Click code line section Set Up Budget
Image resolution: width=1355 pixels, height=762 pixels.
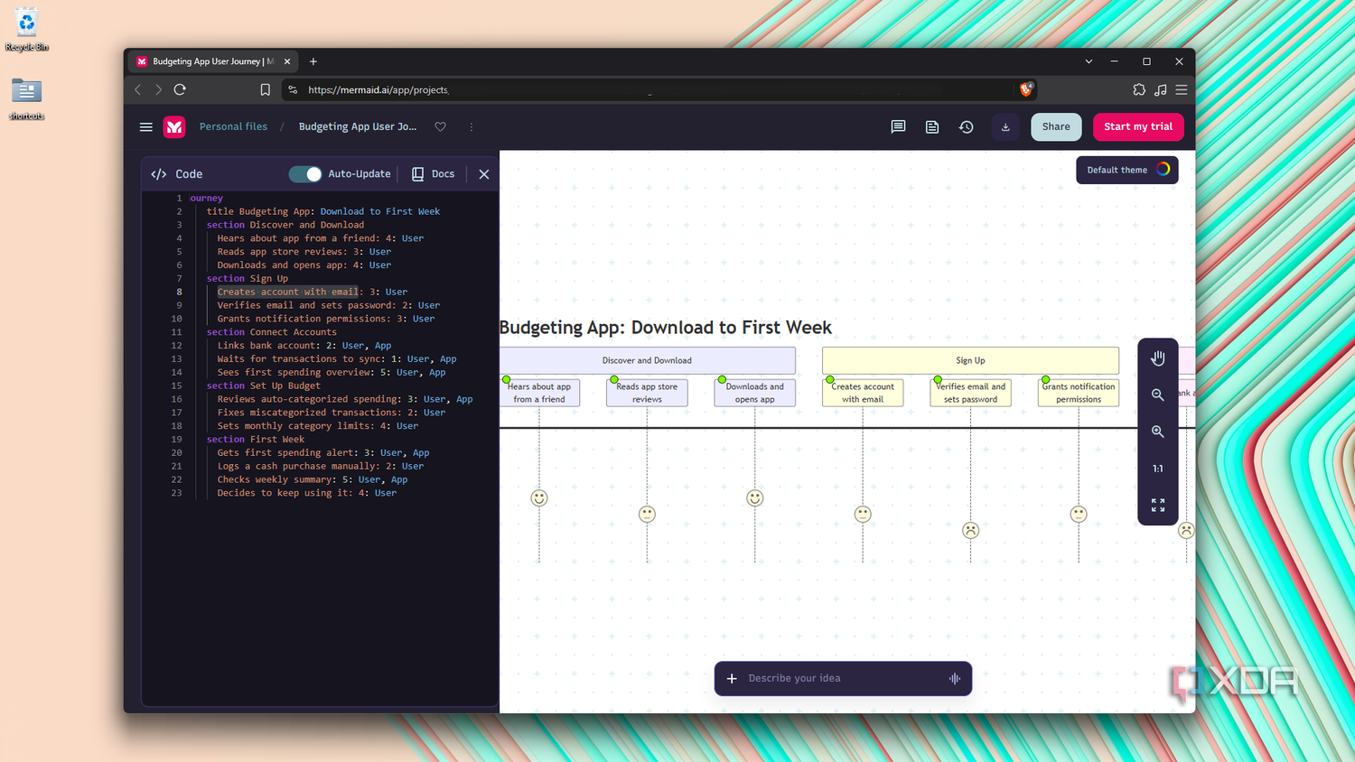[x=263, y=386]
